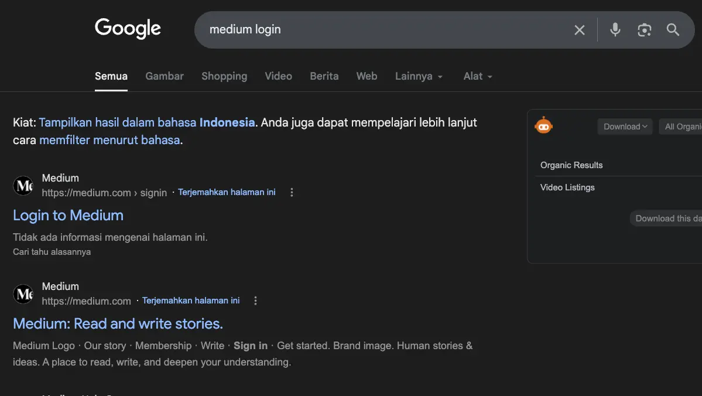Open search by image camera icon
702x396 pixels.
click(644, 30)
